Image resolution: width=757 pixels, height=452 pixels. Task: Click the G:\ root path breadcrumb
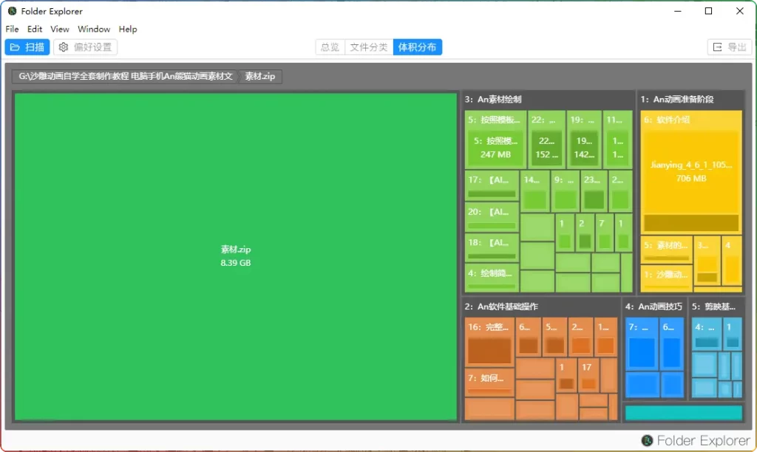point(126,76)
